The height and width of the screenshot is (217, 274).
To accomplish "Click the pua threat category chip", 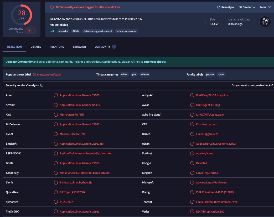I will 134,74.
